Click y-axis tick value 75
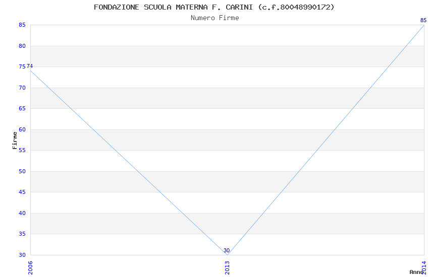The image size is (429, 277). tap(22, 66)
